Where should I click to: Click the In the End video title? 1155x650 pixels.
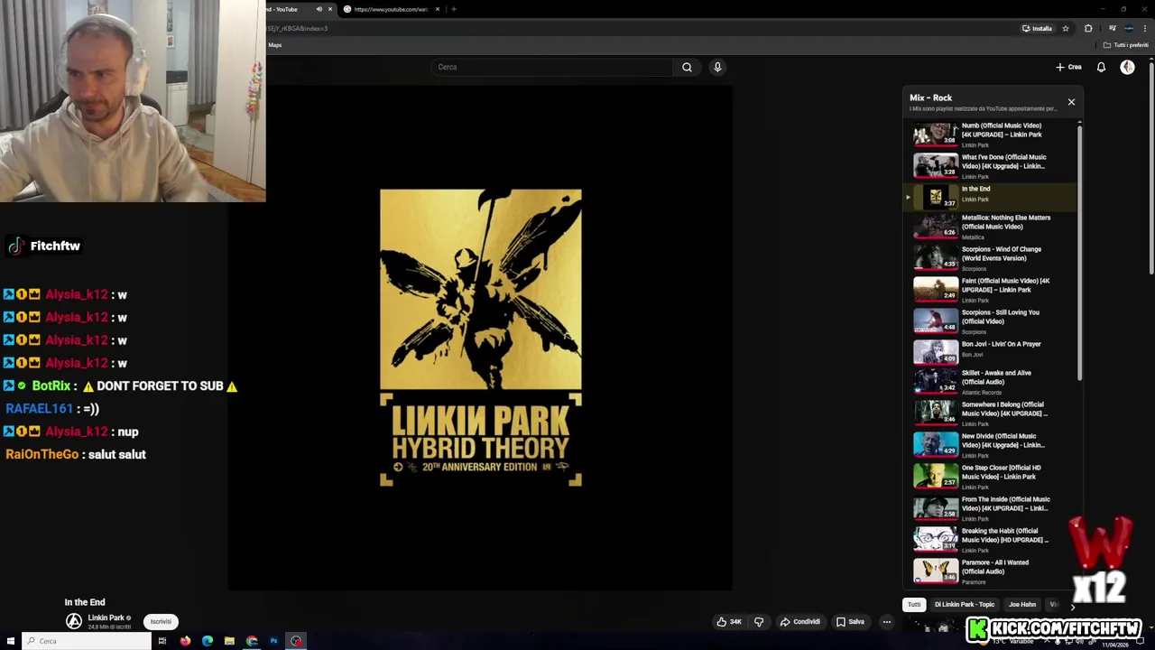click(x=85, y=602)
